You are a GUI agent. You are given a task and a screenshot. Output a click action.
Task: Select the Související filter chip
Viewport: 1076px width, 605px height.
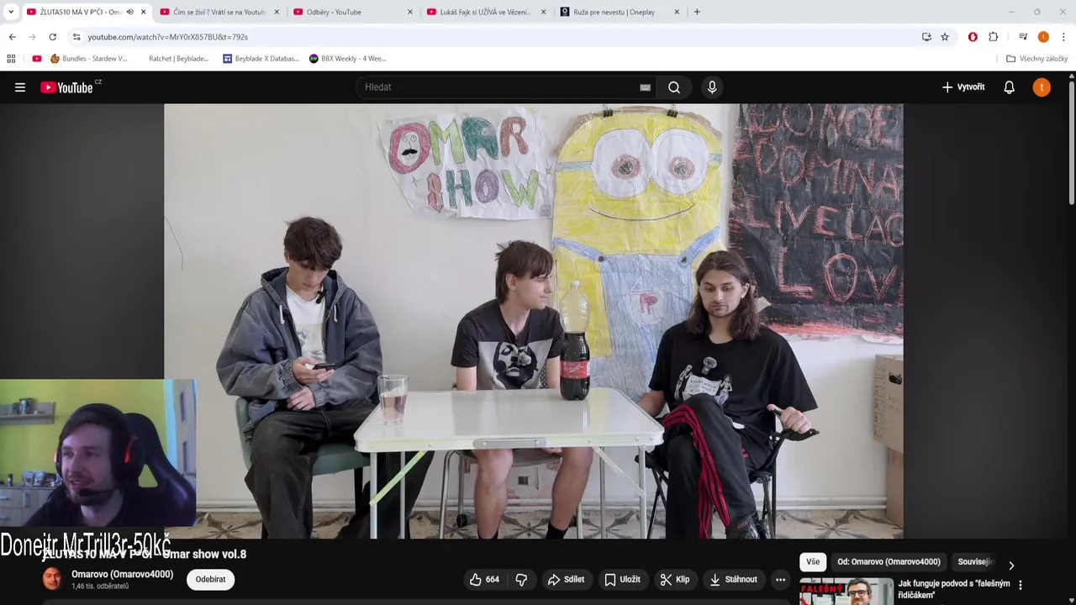coord(975,562)
